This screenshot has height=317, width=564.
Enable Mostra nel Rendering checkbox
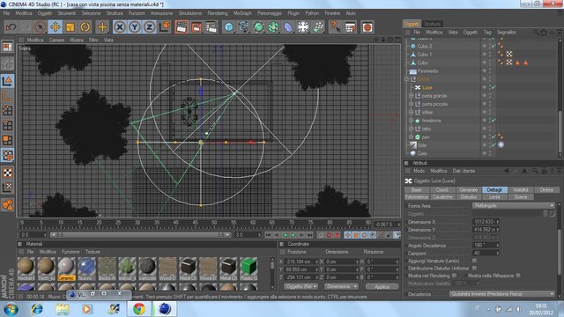point(455,276)
